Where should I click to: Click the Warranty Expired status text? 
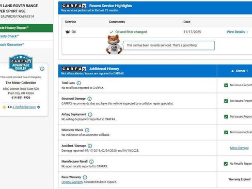[x=239, y=179]
